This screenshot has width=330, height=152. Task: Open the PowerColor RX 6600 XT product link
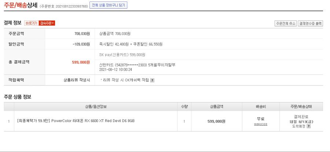click(x=76, y=121)
